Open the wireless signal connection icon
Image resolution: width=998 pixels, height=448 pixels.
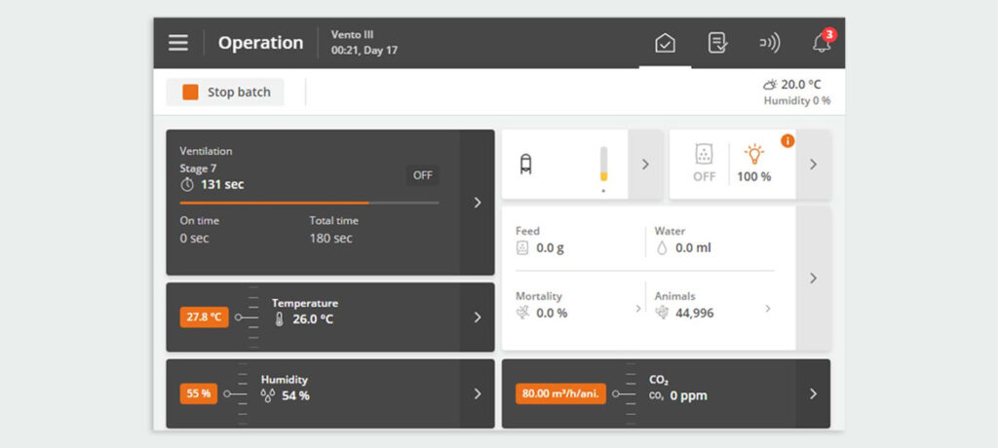click(769, 43)
